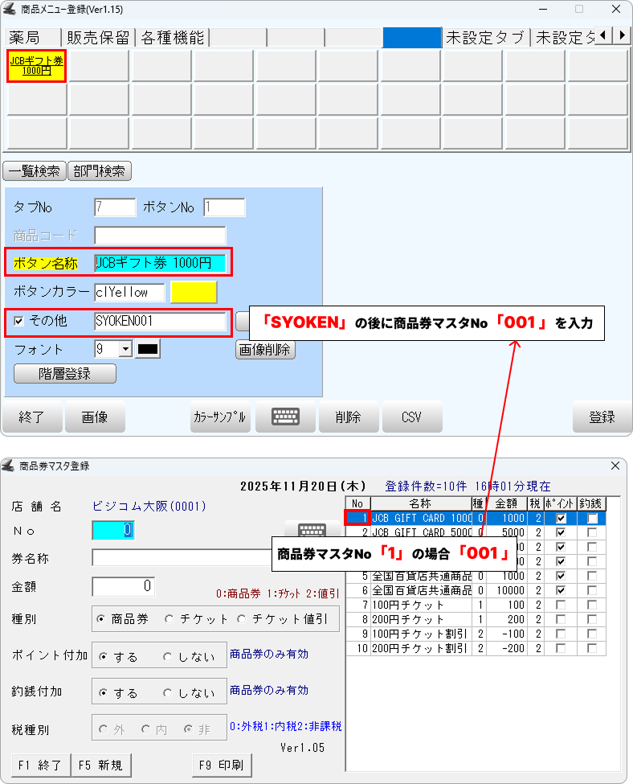Choose しない for ポイント付加
The width and height of the screenshot is (633, 784).
pos(168,657)
